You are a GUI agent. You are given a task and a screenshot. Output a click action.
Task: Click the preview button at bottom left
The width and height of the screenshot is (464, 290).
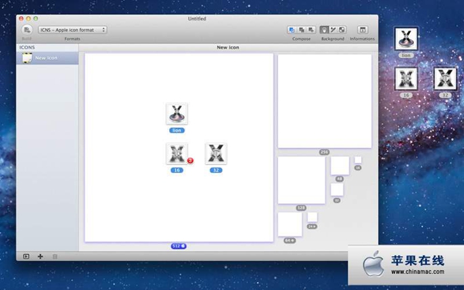pos(26,256)
